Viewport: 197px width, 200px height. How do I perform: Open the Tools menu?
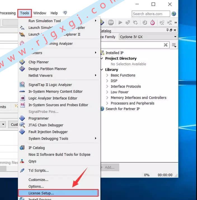tap(24, 13)
